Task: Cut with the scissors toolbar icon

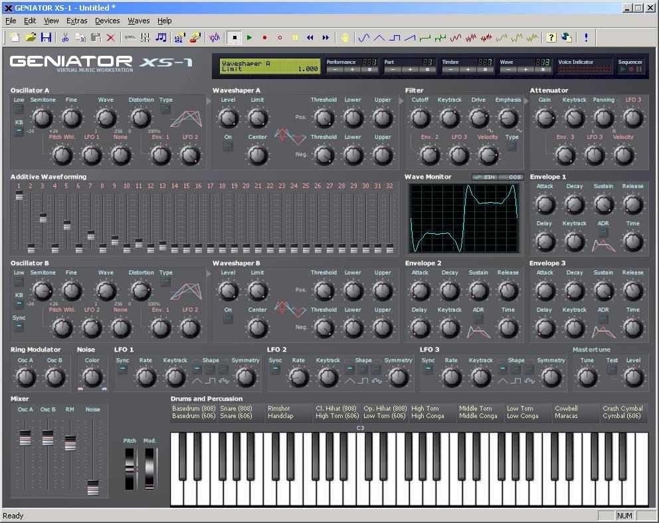Action: (64, 37)
